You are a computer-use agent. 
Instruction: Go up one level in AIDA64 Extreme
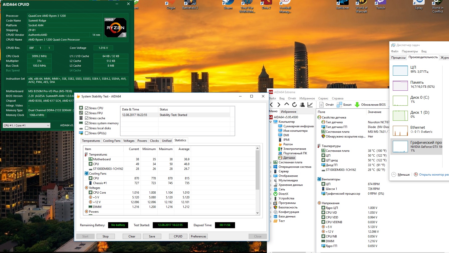(287, 104)
